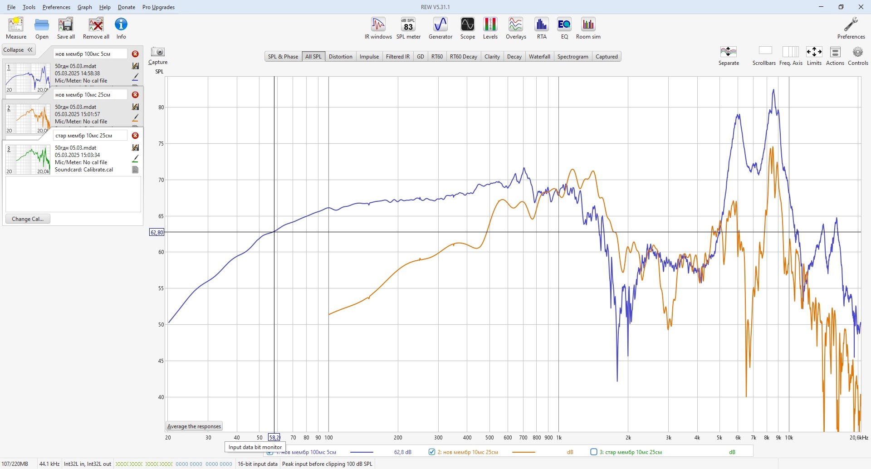Change the green trace colour of measurement 3
The height and width of the screenshot is (469, 871).
tap(135, 159)
